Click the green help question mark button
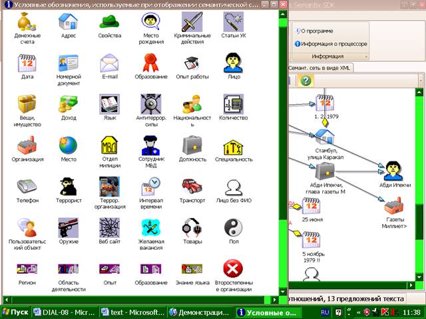Image resolution: width=426 pixels, height=319 pixels. (306, 81)
